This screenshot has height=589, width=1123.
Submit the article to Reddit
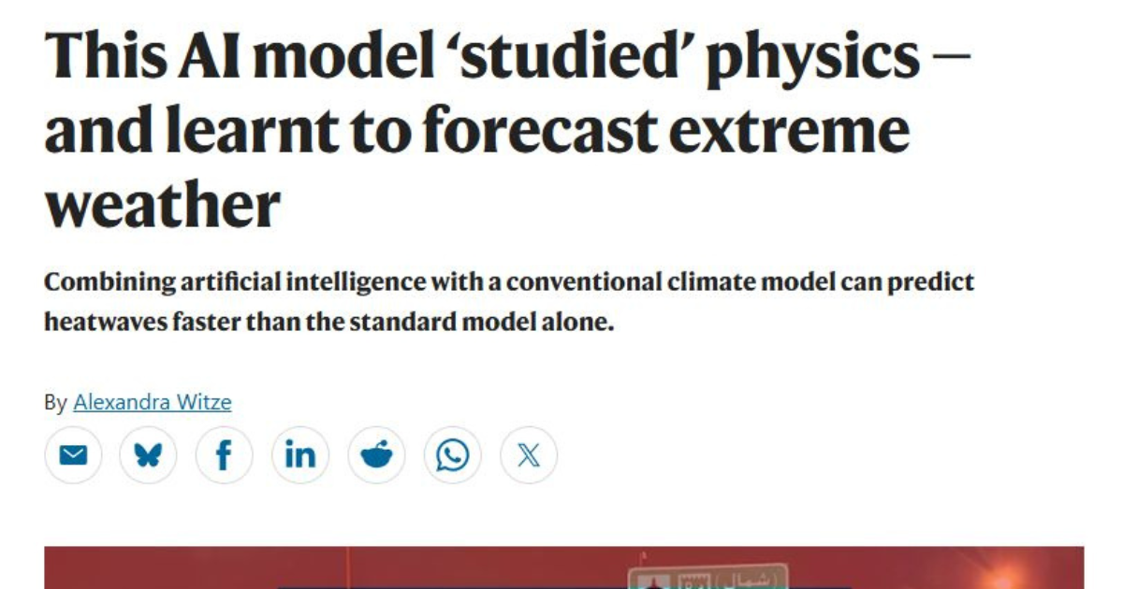(378, 455)
